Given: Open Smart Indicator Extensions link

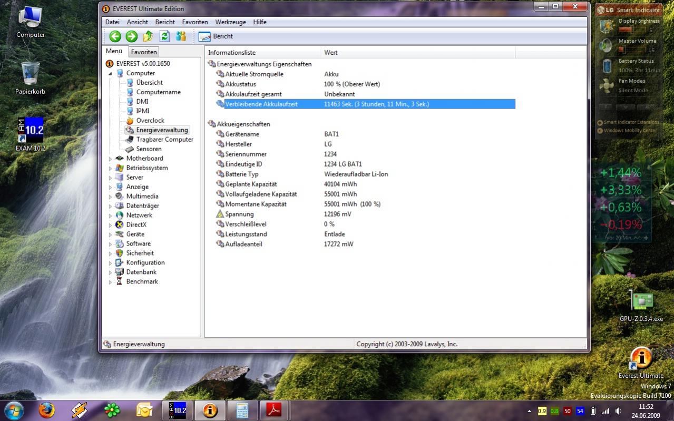Looking at the screenshot, I should click(628, 122).
